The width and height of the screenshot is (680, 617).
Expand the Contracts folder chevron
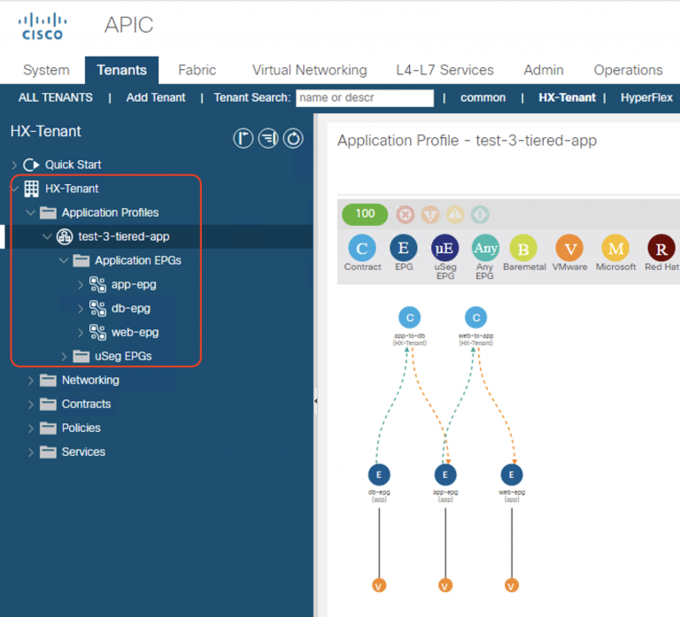pos(30,405)
